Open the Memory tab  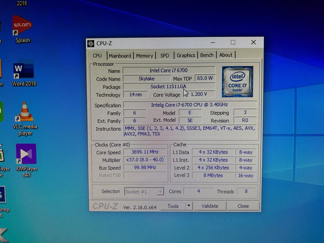pyautogui.click(x=144, y=56)
